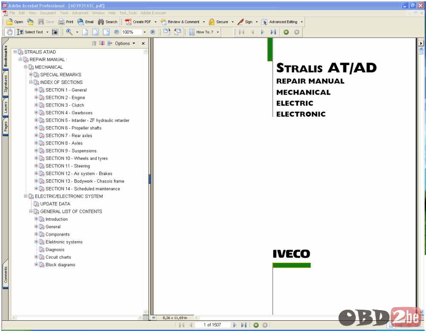Screen dimensions: 426x331
Task: Select SECTION 12 - Air system - Brakes
Action: pyautogui.click(x=79, y=173)
